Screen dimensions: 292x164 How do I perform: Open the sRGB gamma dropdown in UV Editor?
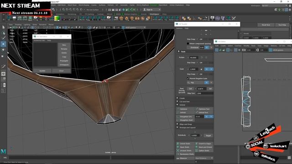click(x=282, y=50)
